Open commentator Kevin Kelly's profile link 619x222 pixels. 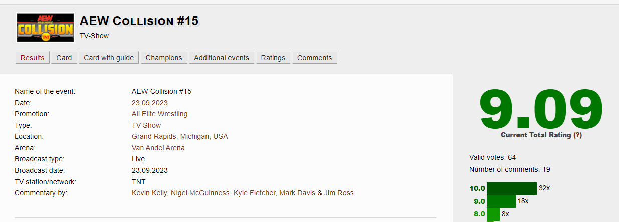150,193
